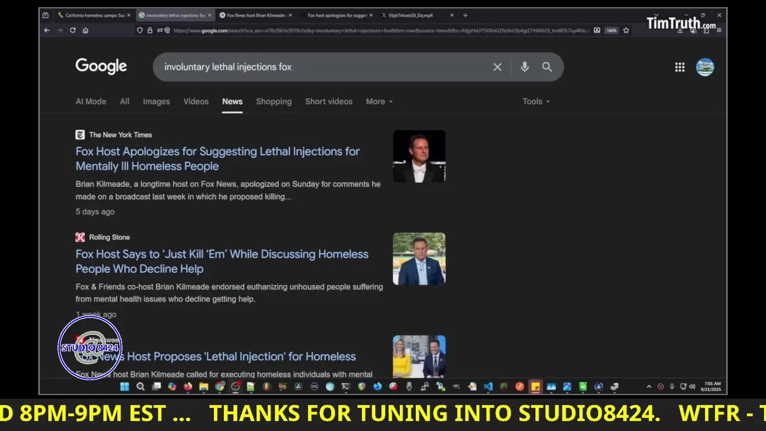Expand the More search filters dropdown
The image size is (766, 431).
tap(379, 102)
